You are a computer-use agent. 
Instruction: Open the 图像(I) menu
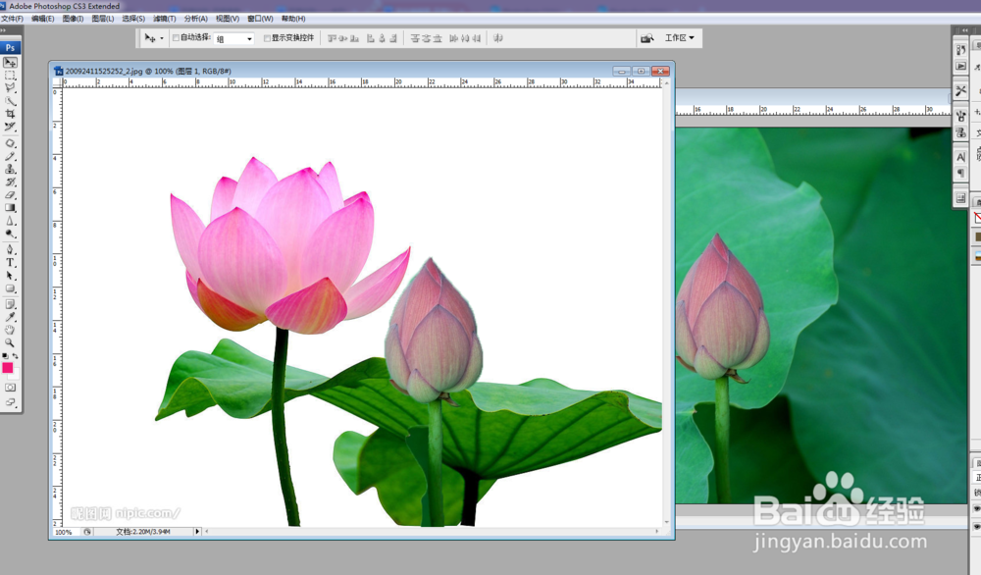73,19
